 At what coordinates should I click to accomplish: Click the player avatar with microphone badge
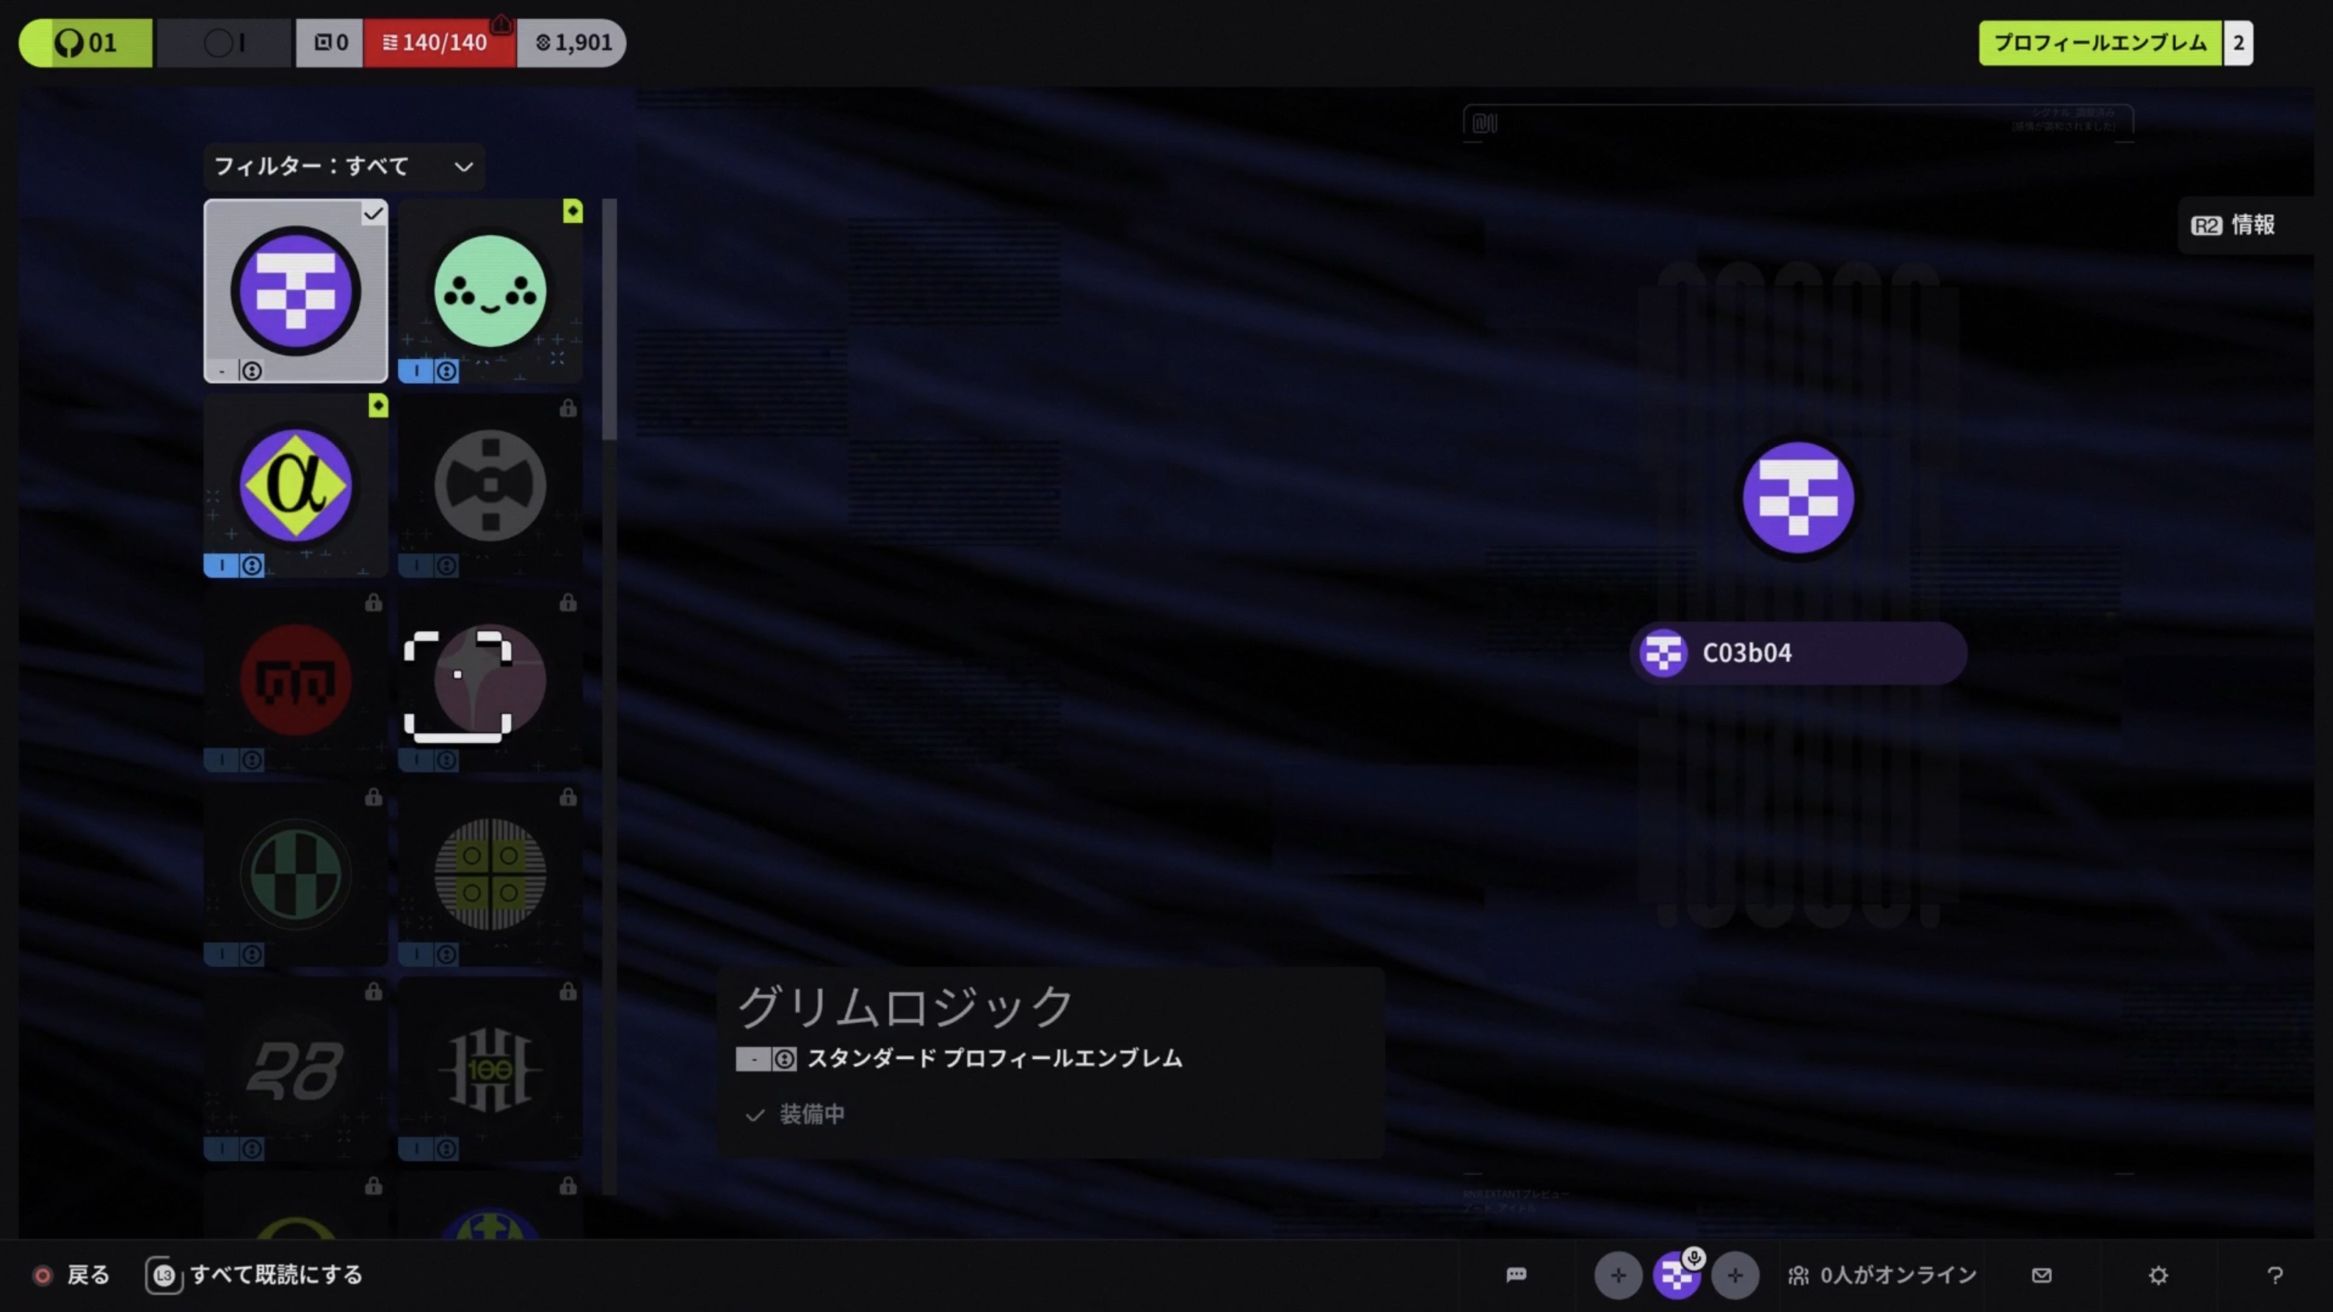pyautogui.click(x=1677, y=1275)
